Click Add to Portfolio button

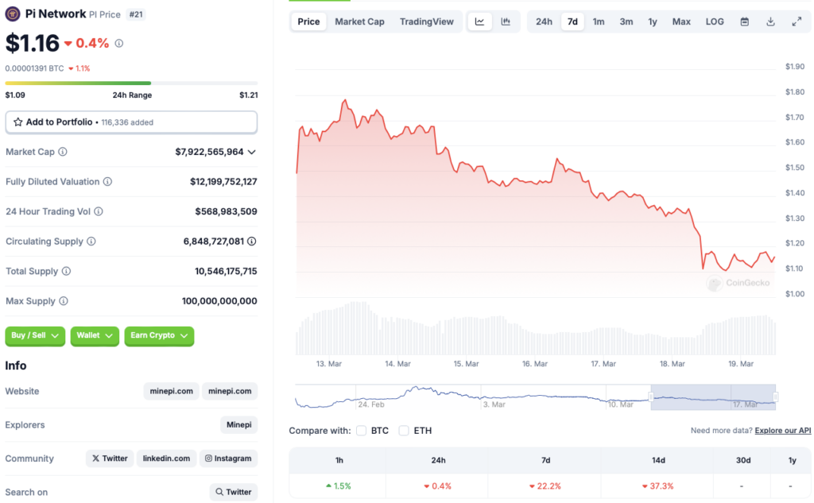[x=131, y=122]
